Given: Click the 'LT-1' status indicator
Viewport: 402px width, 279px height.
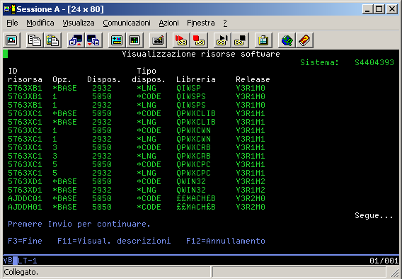Looking at the screenshot, I should click(28, 261).
